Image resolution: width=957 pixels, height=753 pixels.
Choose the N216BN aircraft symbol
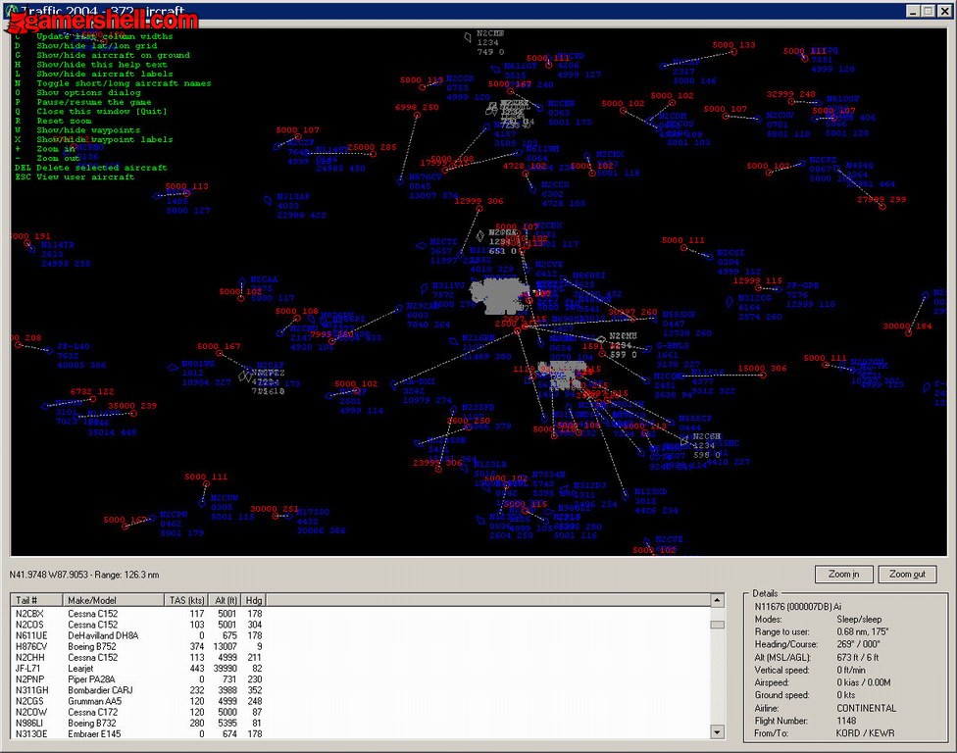(453, 341)
